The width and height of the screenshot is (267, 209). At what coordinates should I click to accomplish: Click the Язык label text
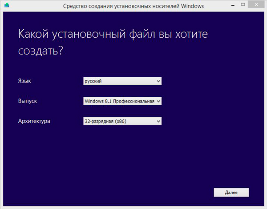pos(24,81)
